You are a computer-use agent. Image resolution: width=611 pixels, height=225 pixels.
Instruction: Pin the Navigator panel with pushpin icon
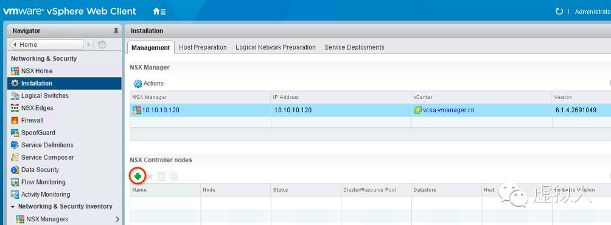tap(116, 31)
